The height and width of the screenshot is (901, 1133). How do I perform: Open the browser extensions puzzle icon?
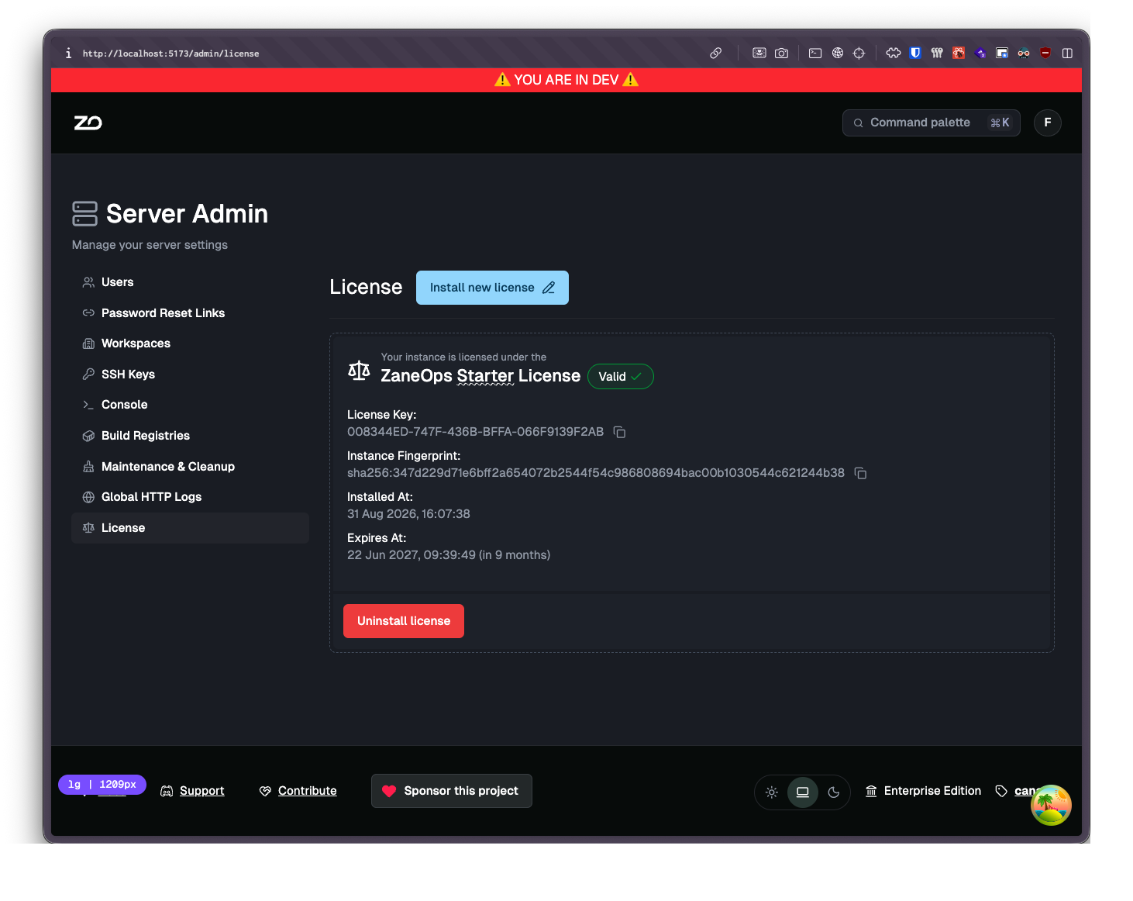[894, 54]
